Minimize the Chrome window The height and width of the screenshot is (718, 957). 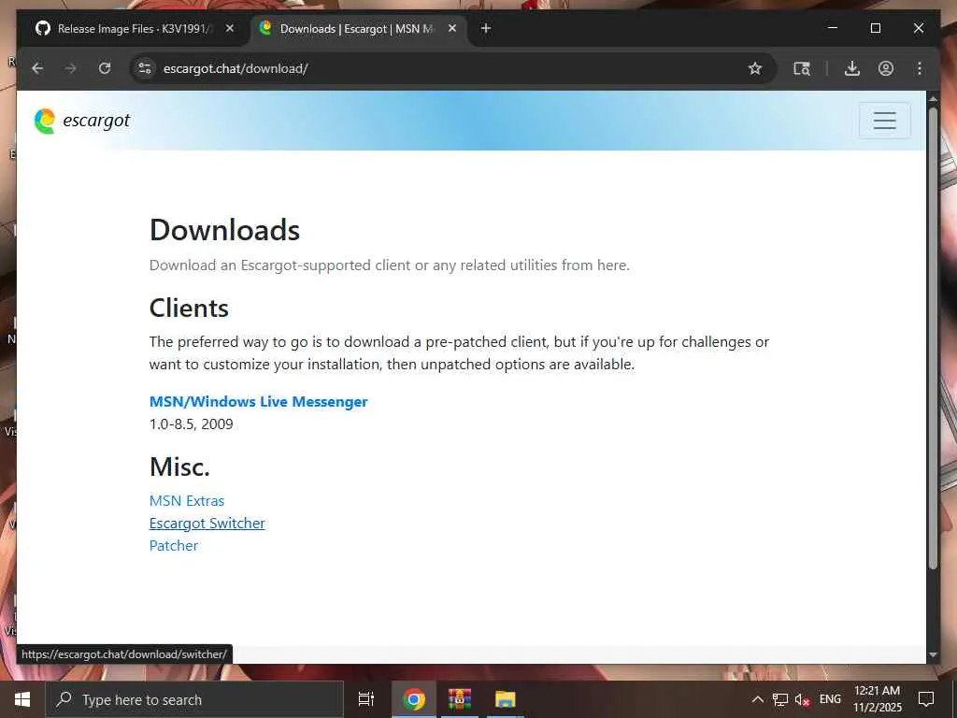(833, 28)
